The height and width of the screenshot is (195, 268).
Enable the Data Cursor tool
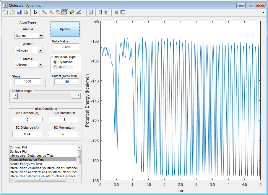[72, 12]
